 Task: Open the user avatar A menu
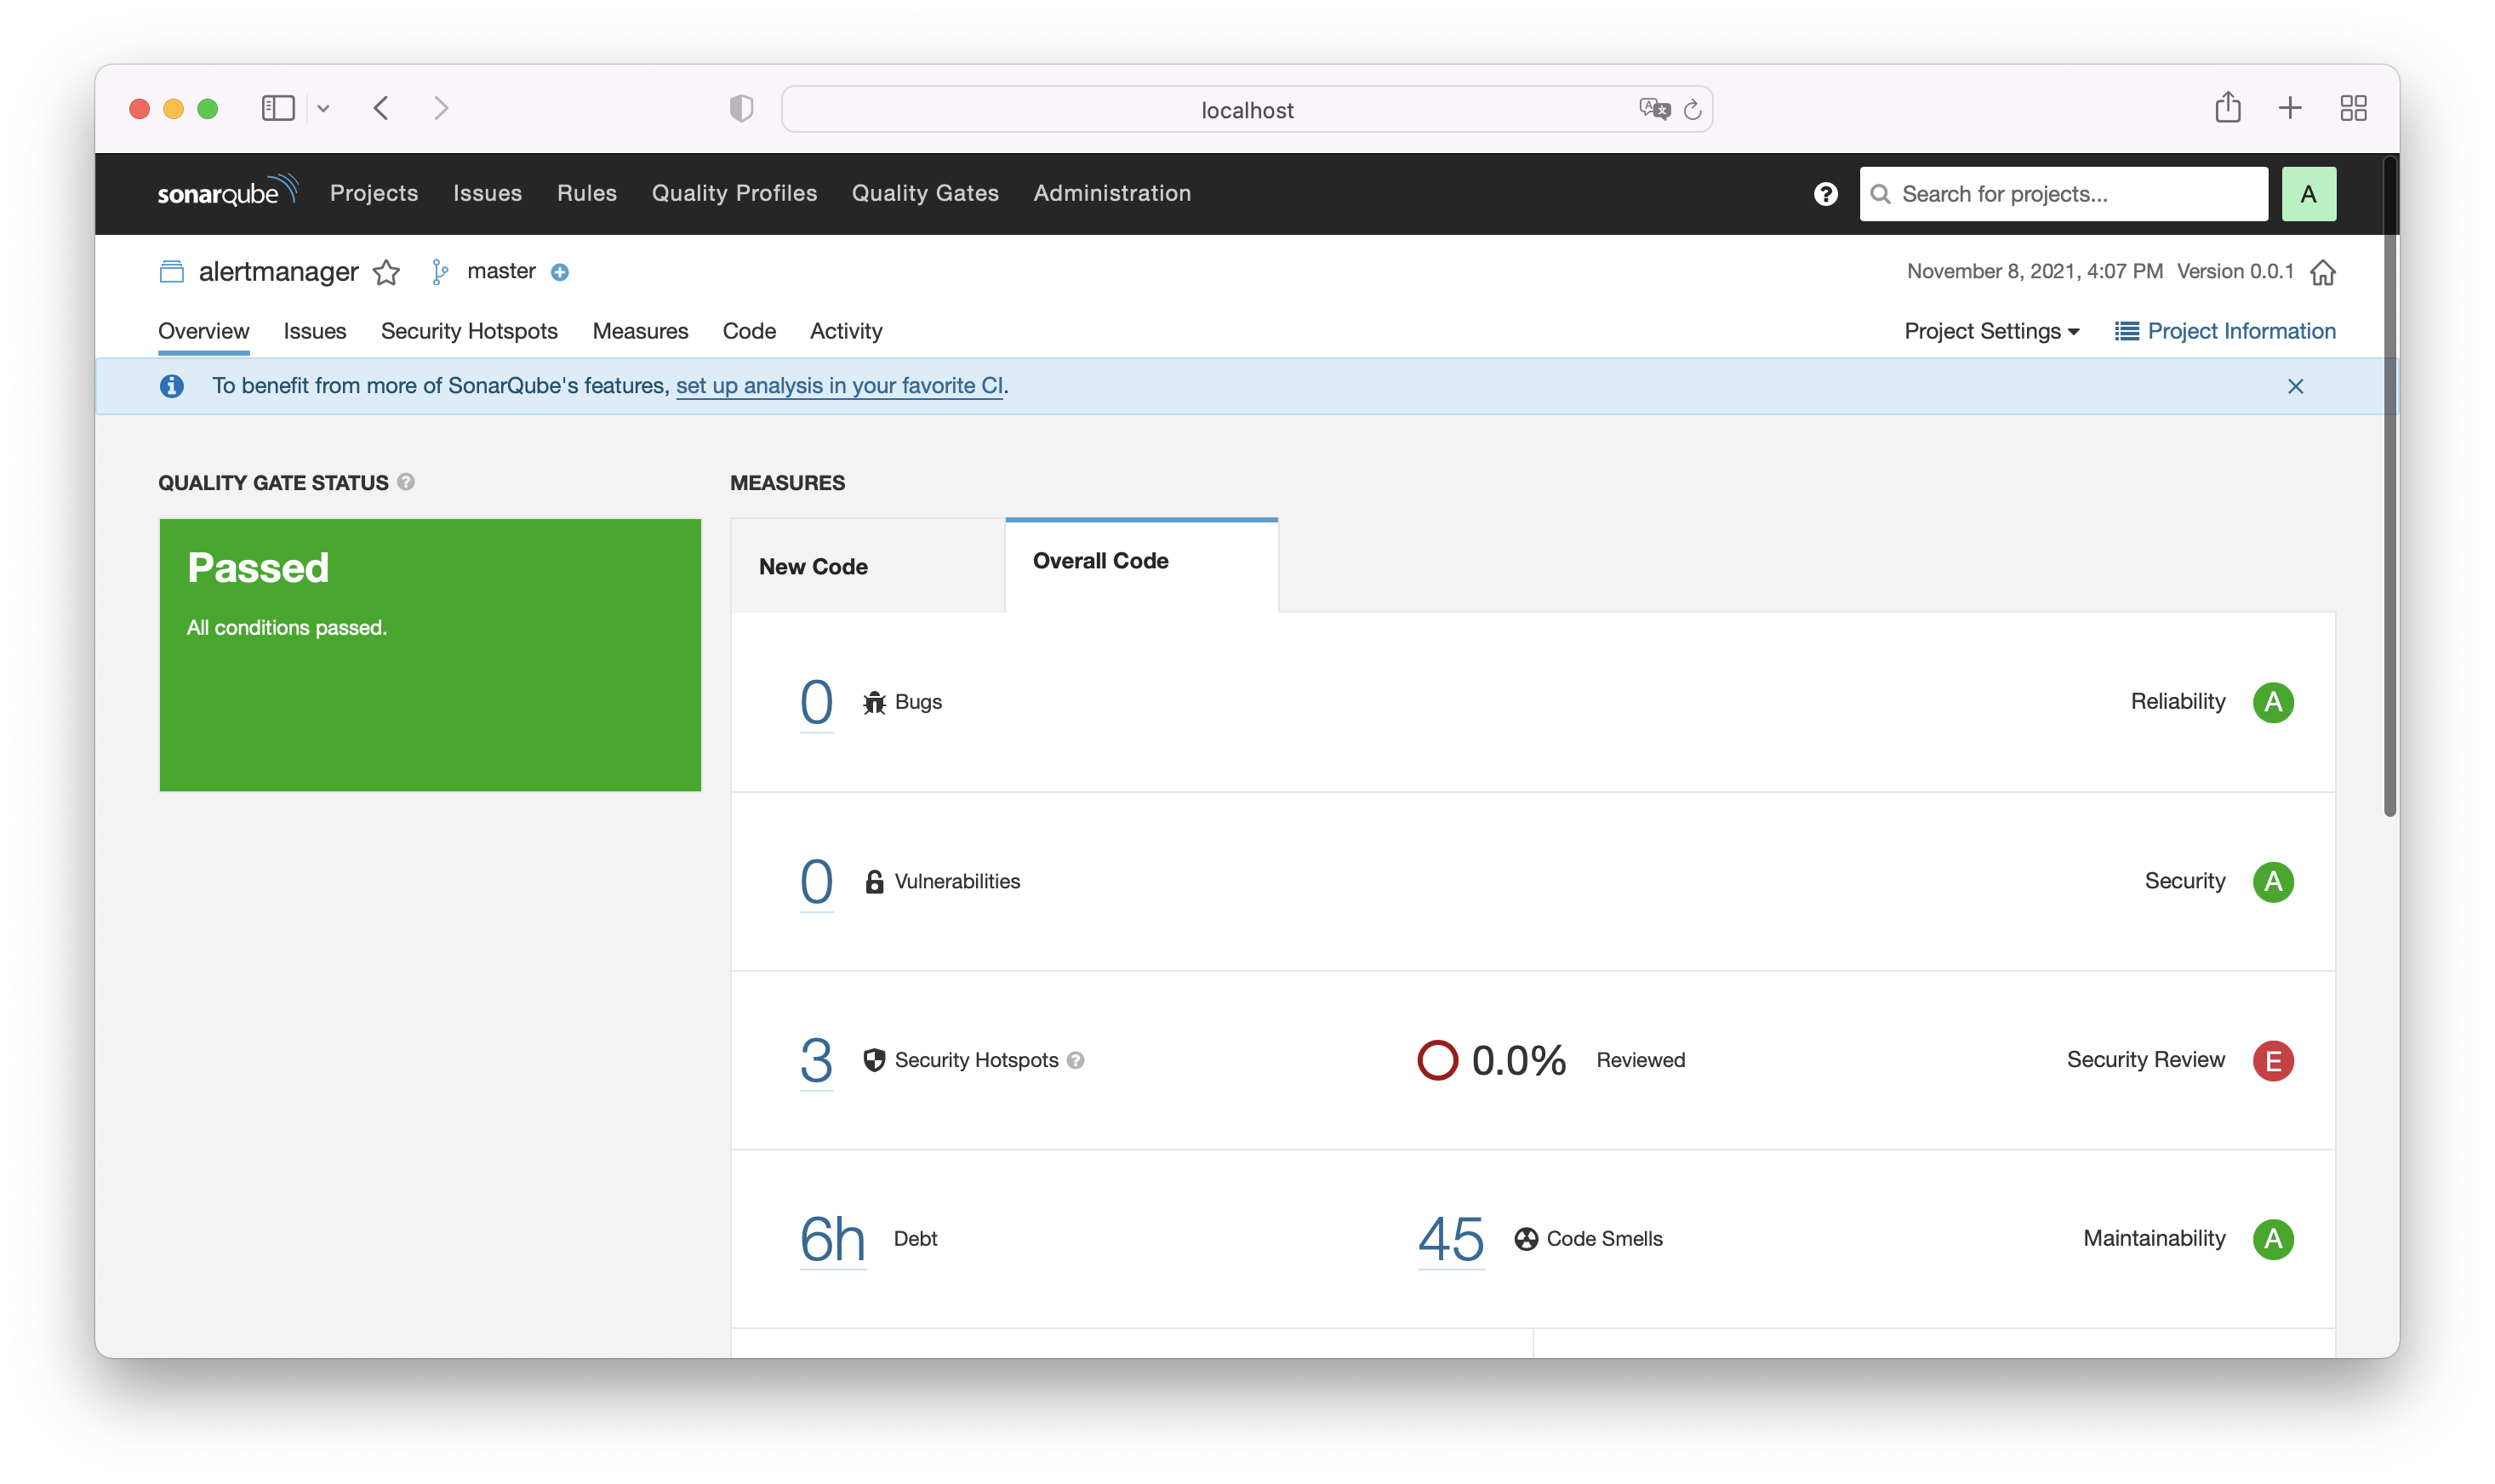tap(2308, 194)
